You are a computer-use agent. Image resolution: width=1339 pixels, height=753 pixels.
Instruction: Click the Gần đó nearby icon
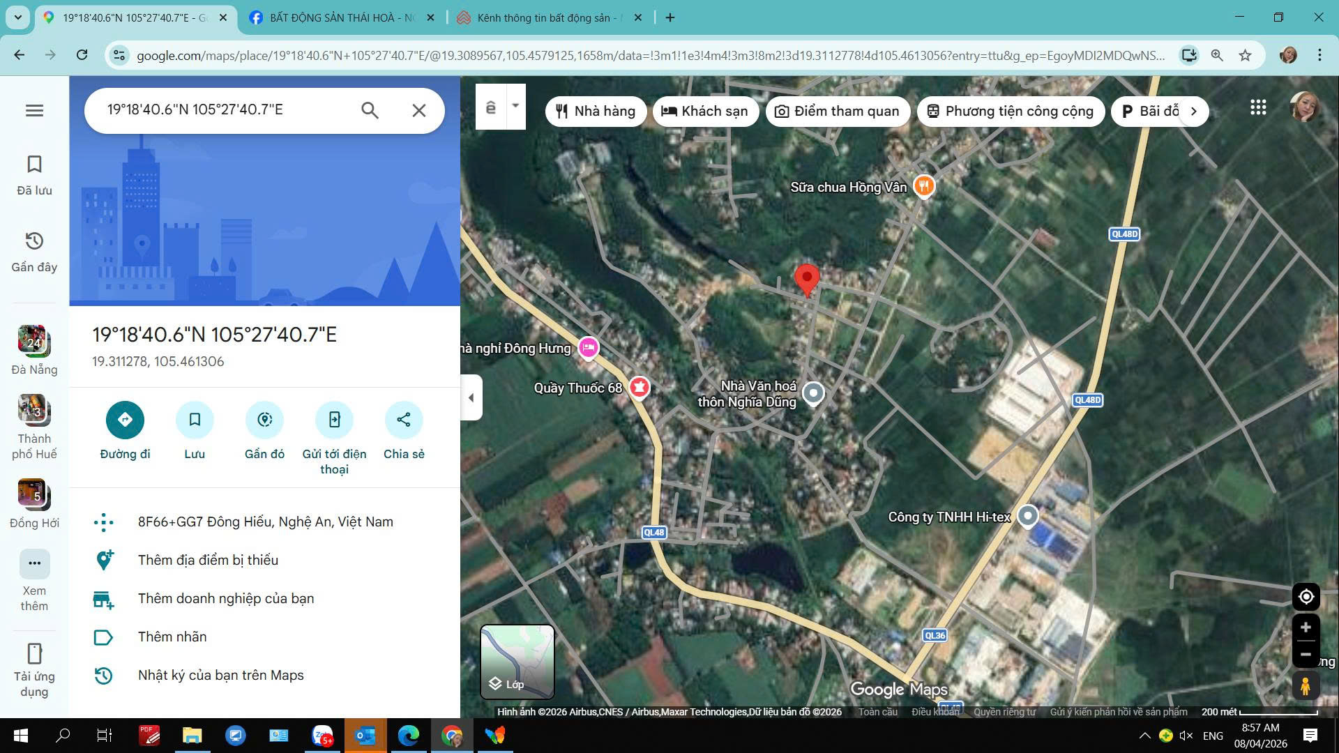click(x=264, y=420)
